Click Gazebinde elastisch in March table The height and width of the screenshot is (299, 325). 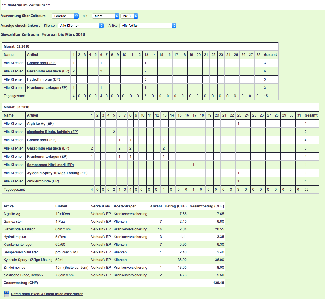coord(44,148)
